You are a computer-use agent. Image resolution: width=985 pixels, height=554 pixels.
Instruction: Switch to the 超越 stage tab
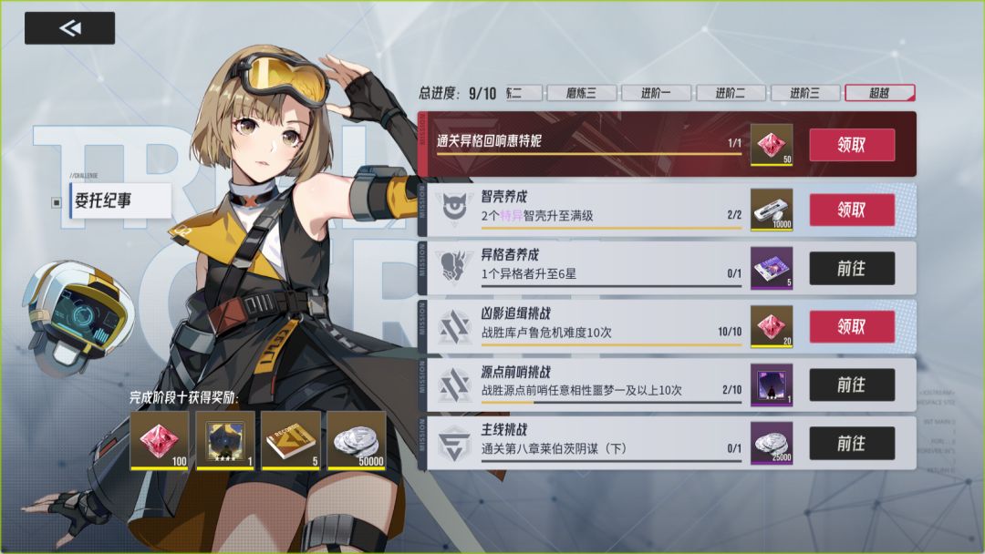[879, 93]
